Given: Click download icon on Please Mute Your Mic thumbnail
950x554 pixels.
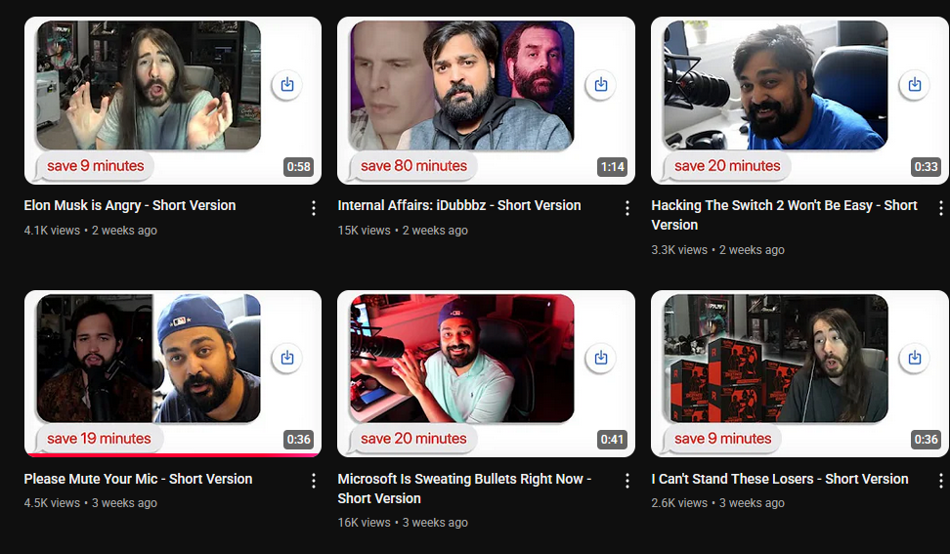Looking at the screenshot, I should 287,358.
